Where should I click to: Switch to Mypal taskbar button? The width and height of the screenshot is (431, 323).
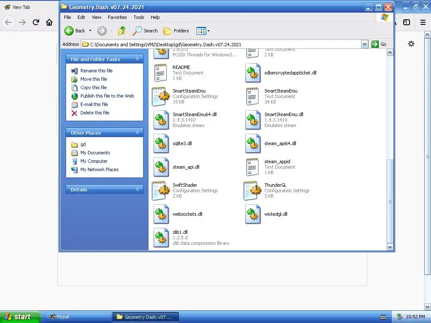coord(78,317)
